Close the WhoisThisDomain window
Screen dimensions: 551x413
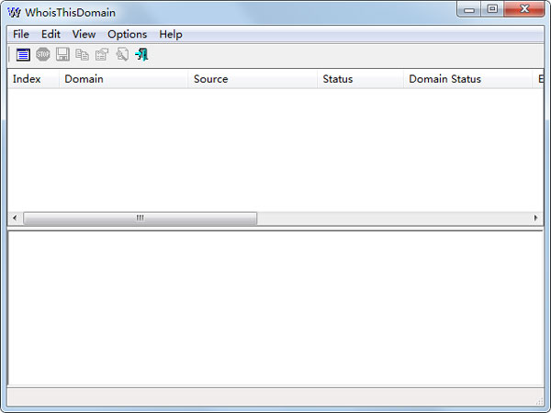(524, 9)
